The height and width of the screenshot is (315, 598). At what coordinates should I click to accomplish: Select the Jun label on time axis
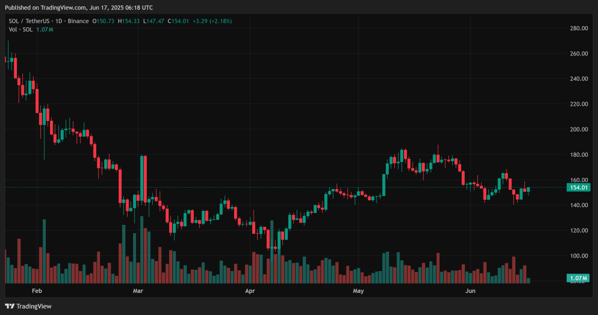coord(470,291)
